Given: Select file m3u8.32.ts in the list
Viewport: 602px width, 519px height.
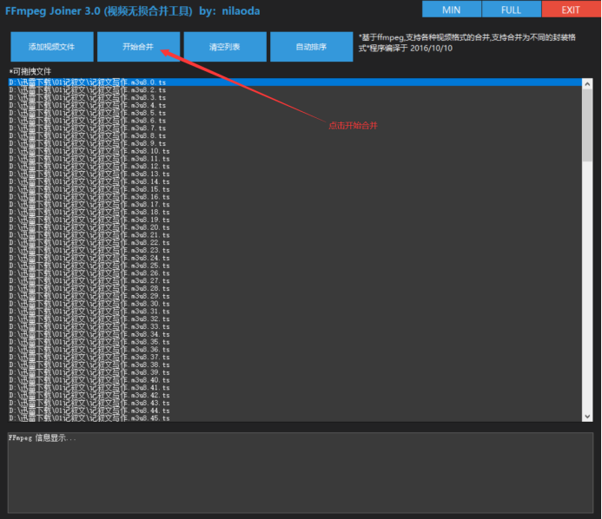Looking at the screenshot, I should pyautogui.click(x=294, y=319).
